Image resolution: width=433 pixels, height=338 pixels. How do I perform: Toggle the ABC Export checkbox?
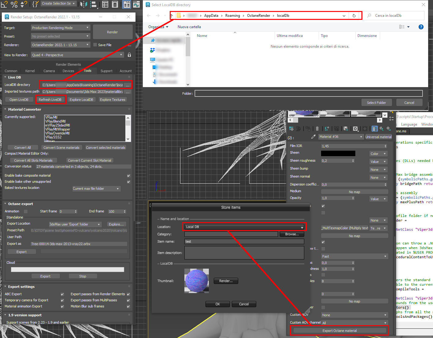point(62,294)
